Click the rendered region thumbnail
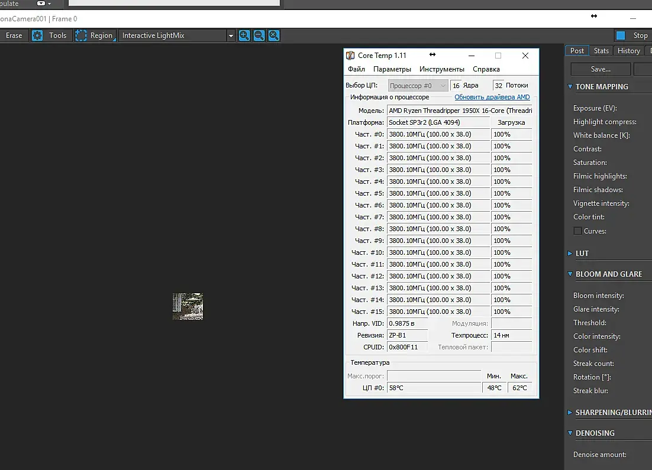The width and height of the screenshot is (652, 470). pos(188,307)
